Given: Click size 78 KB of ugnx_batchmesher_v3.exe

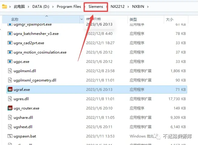Looking at the screenshot, I should tap(181, 34).
